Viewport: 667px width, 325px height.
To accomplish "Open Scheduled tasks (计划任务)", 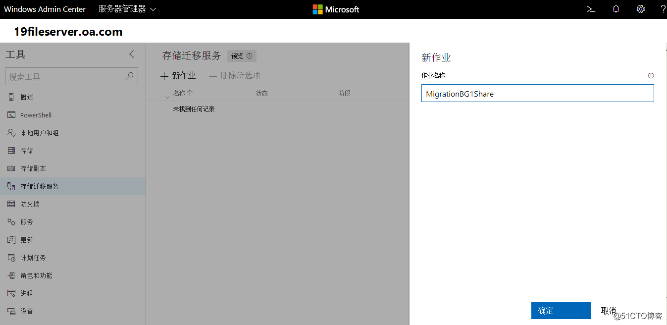I will point(73,258).
